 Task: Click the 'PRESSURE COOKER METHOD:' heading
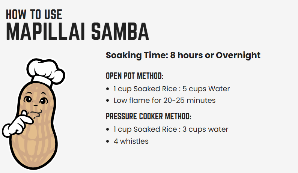[149, 116]
